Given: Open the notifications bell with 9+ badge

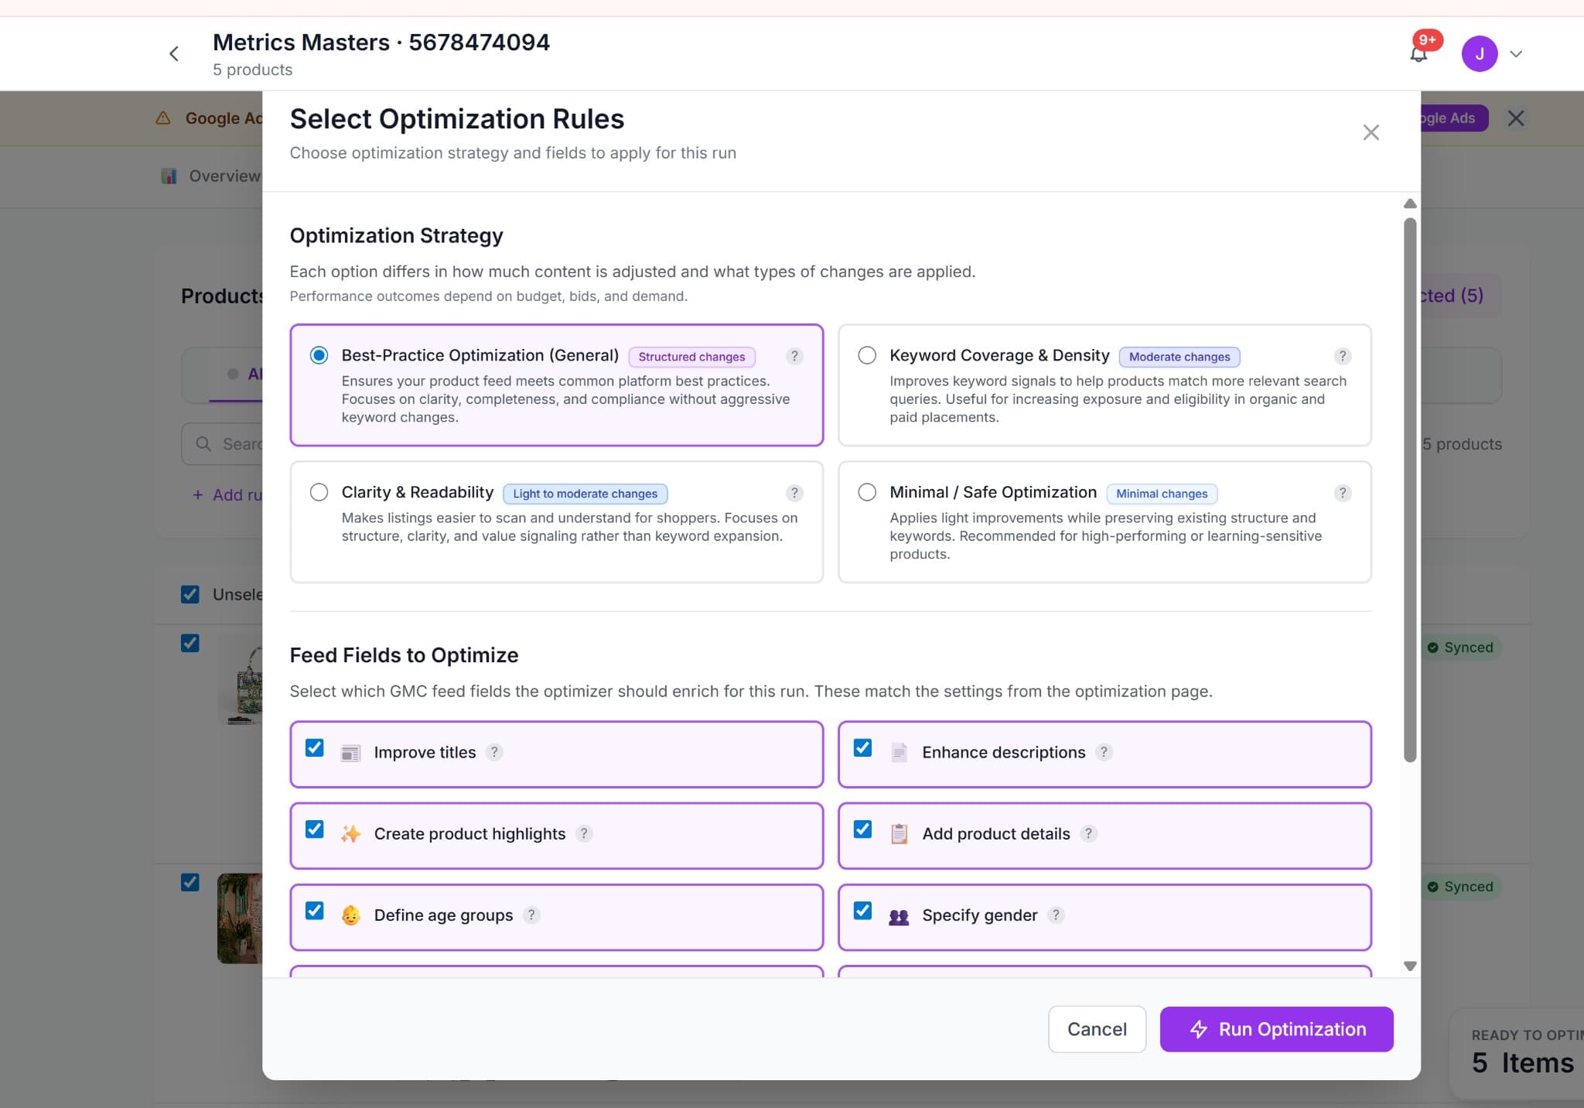Looking at the screenshot, I should 1418,53.
